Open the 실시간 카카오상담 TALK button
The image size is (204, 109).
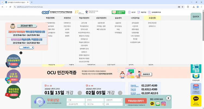pyautogui.click(x=196, y=101)
